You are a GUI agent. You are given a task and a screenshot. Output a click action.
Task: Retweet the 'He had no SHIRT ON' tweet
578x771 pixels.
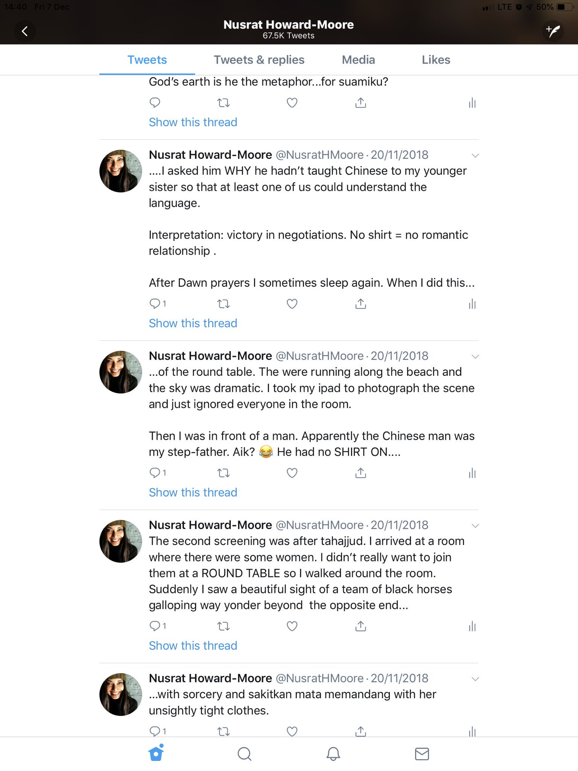pos(224,473)
